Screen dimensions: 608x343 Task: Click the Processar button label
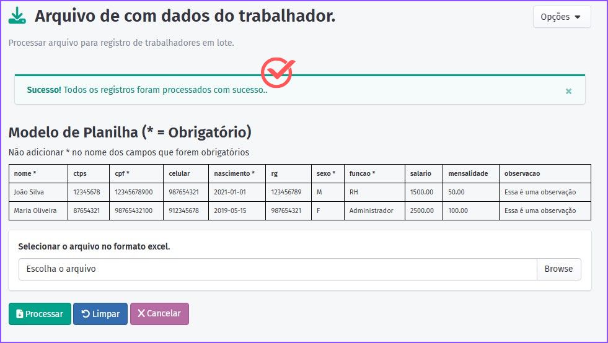44,314
